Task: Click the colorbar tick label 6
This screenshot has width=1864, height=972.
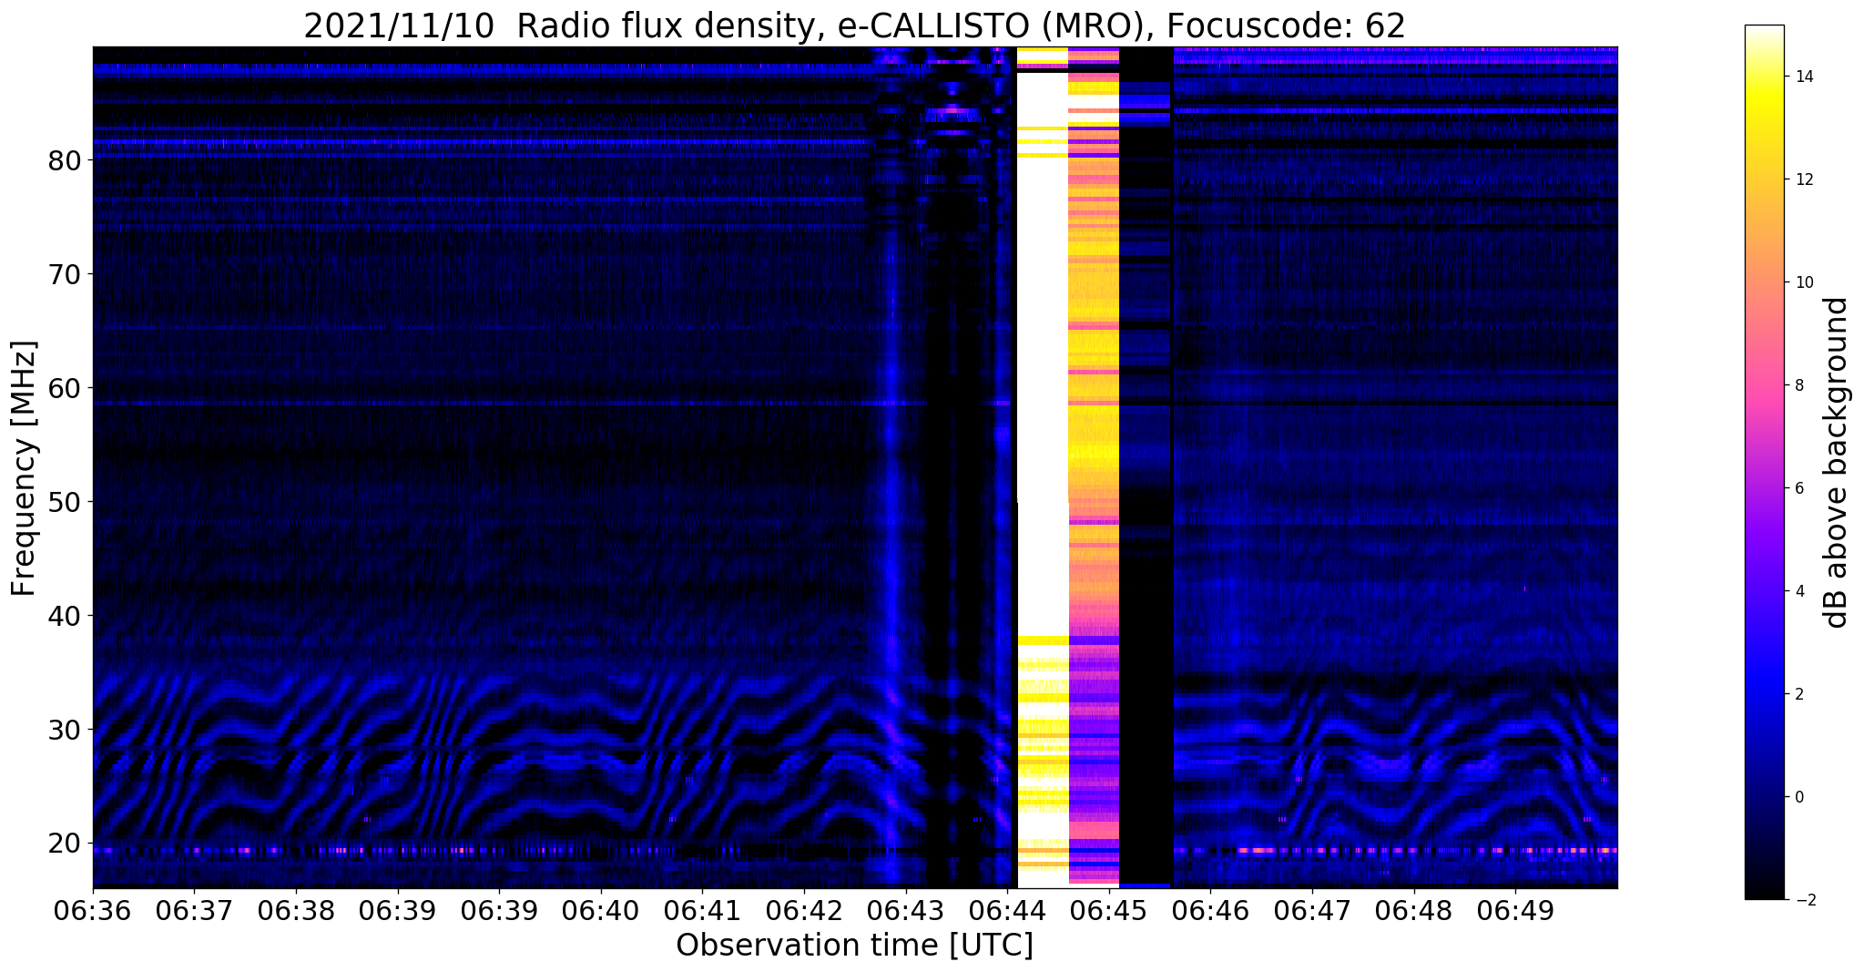Action: pyautogui.click(x=1798, y=488)
